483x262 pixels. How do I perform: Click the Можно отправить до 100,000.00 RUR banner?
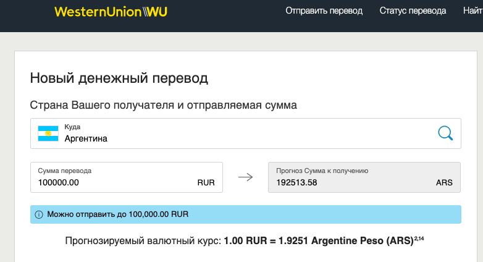(x=245, y=214)
